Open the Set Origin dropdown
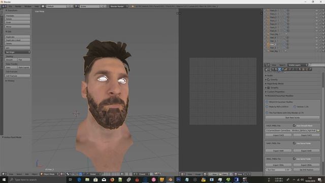 pyautogui.click(x=18, y=52)
